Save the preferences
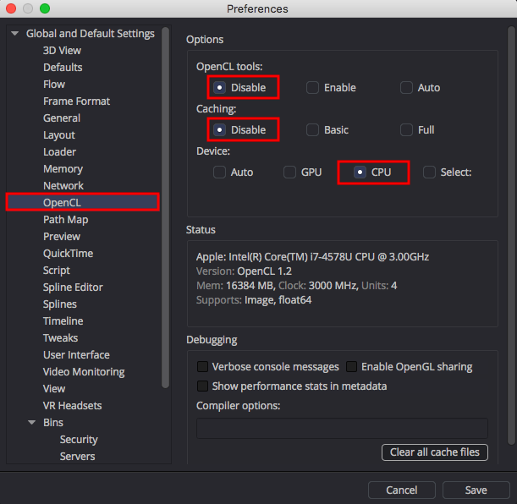 [476, 490]
